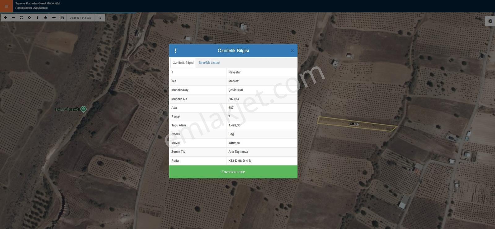This screenshot has width=495, height=229.
Task: Click the Çat/İstiklal neighborhood value
Action: (x=236, y=90)
